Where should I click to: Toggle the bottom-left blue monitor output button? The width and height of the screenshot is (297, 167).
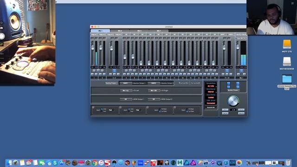tap(228, 87)
